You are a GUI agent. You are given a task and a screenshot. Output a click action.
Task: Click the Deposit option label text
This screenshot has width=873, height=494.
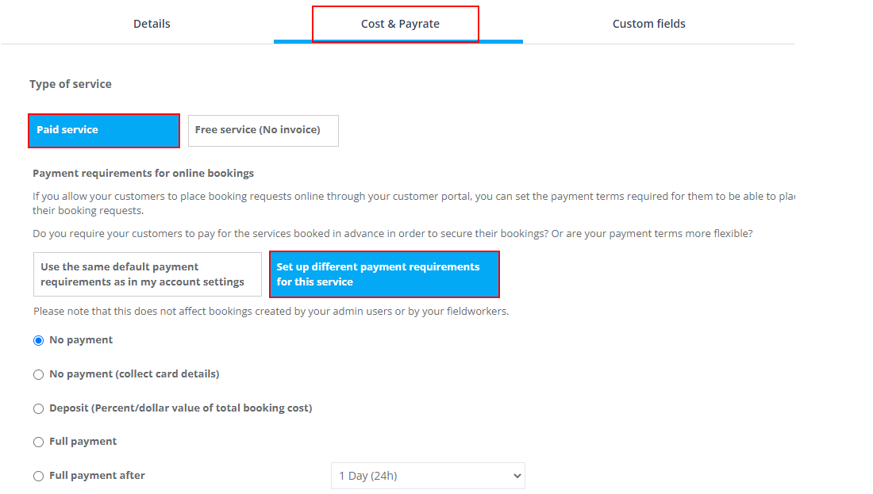180,408
